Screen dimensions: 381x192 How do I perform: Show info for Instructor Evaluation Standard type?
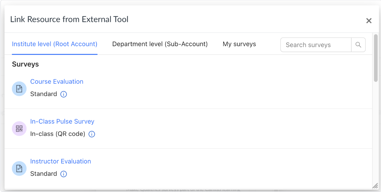[64, 174]
